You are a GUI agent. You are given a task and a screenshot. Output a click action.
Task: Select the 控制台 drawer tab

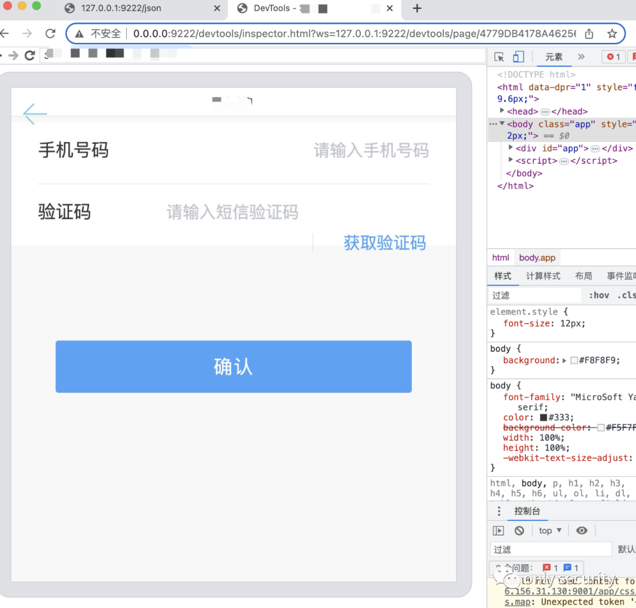[527, 511]
